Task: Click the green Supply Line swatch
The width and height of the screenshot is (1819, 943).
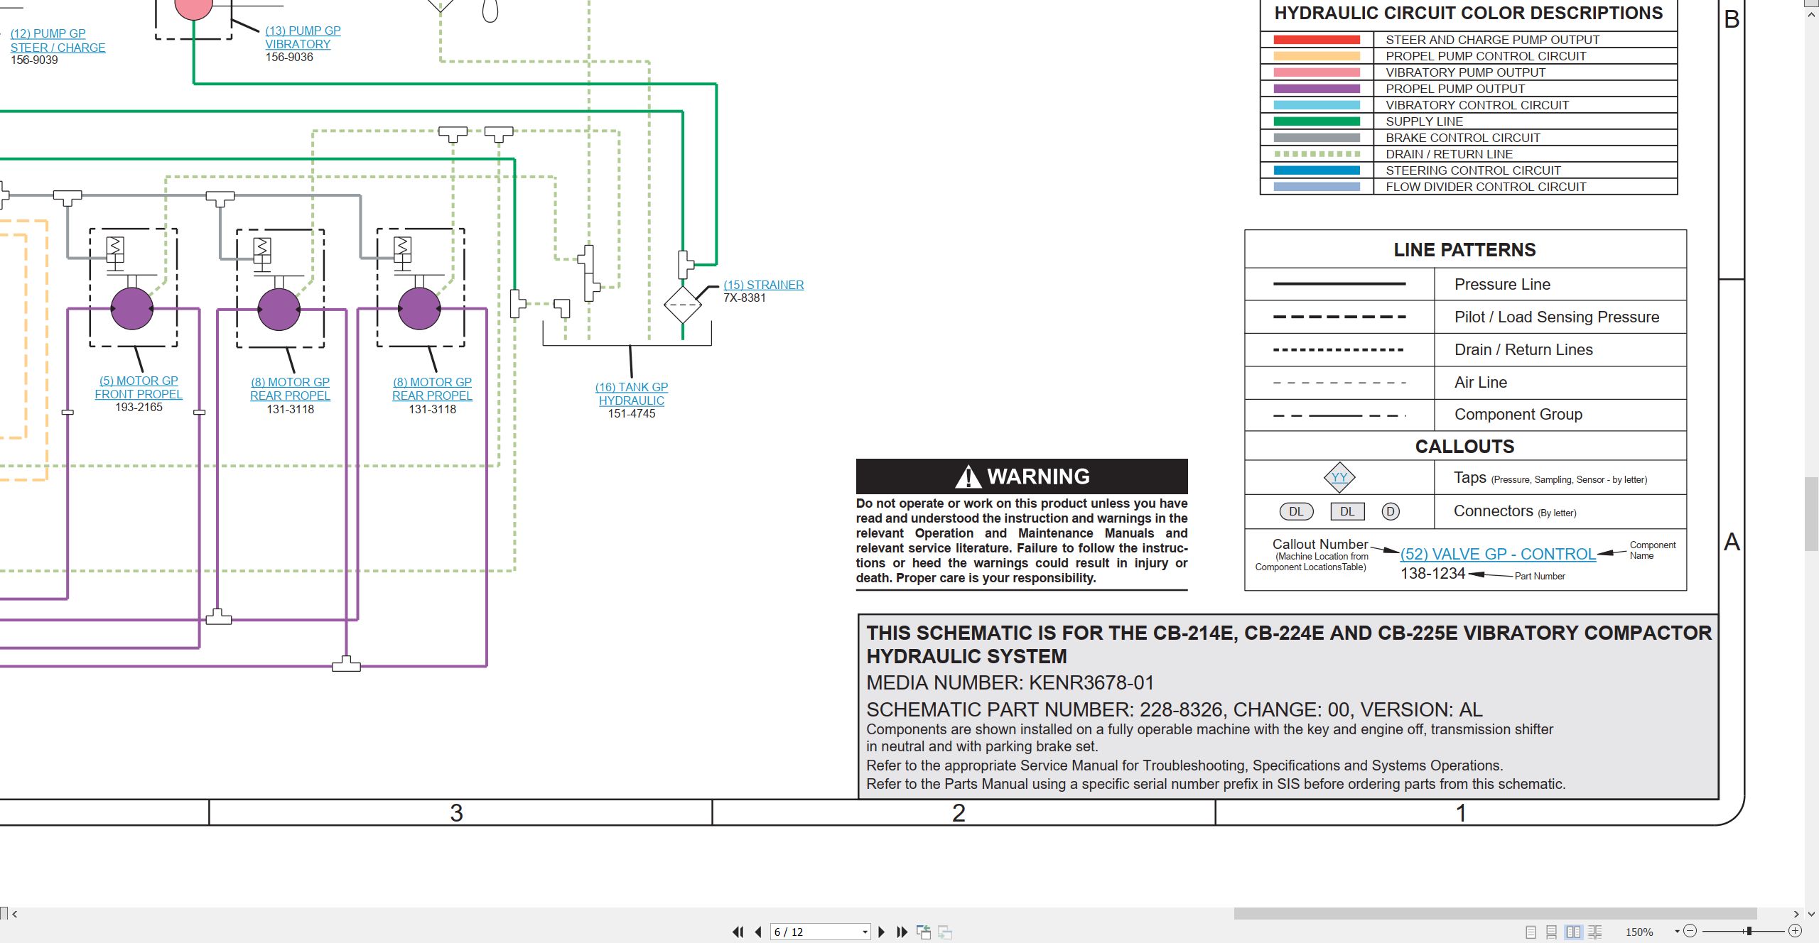Action: coord(1317,121)
